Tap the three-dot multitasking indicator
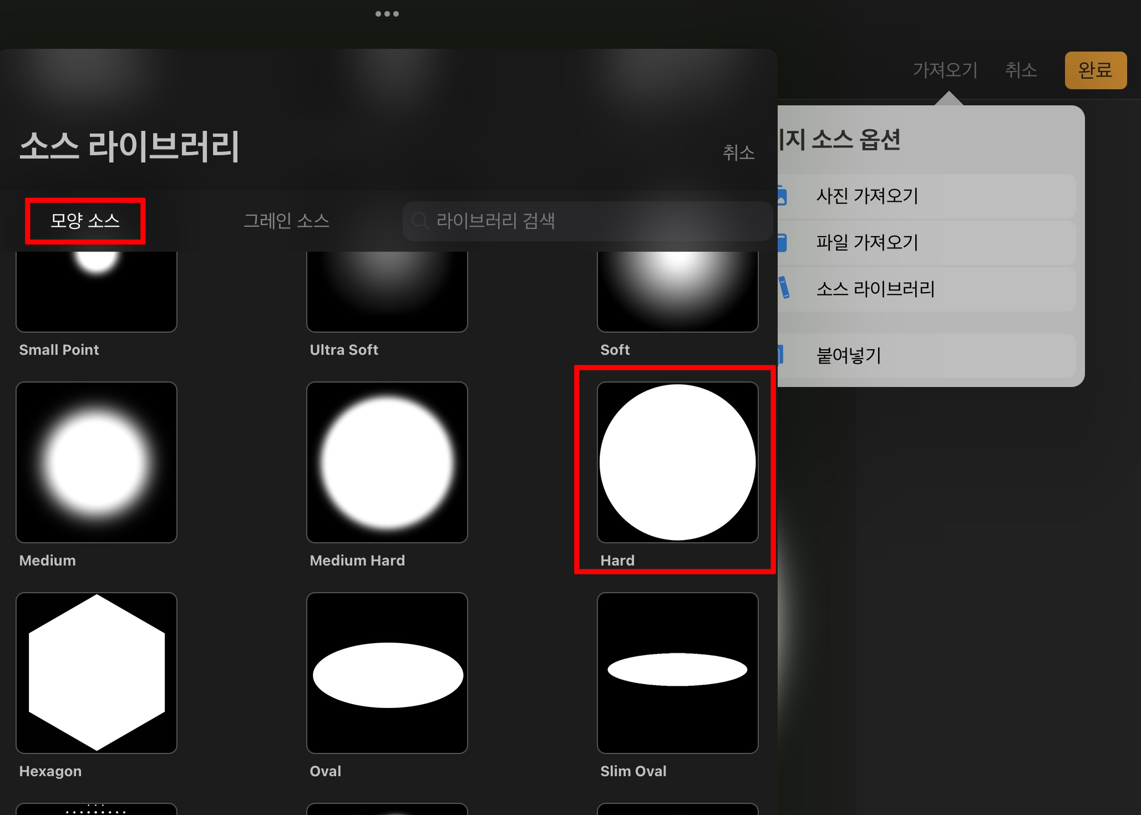This screenshot has width=1141, height=815. click(x=387, y=14)
